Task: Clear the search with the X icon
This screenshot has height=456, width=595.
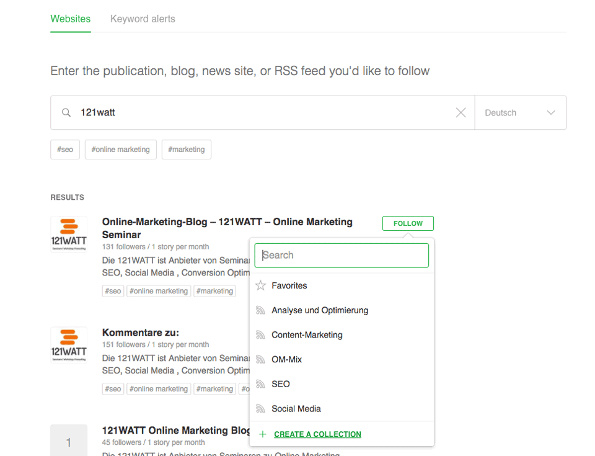Action: point(461,112)
